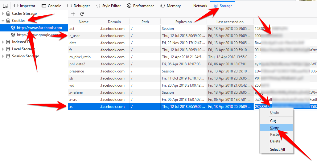This screenshot has width=317, height=164.
Task: Select the datr cookie name
Action: coord(73,43)
